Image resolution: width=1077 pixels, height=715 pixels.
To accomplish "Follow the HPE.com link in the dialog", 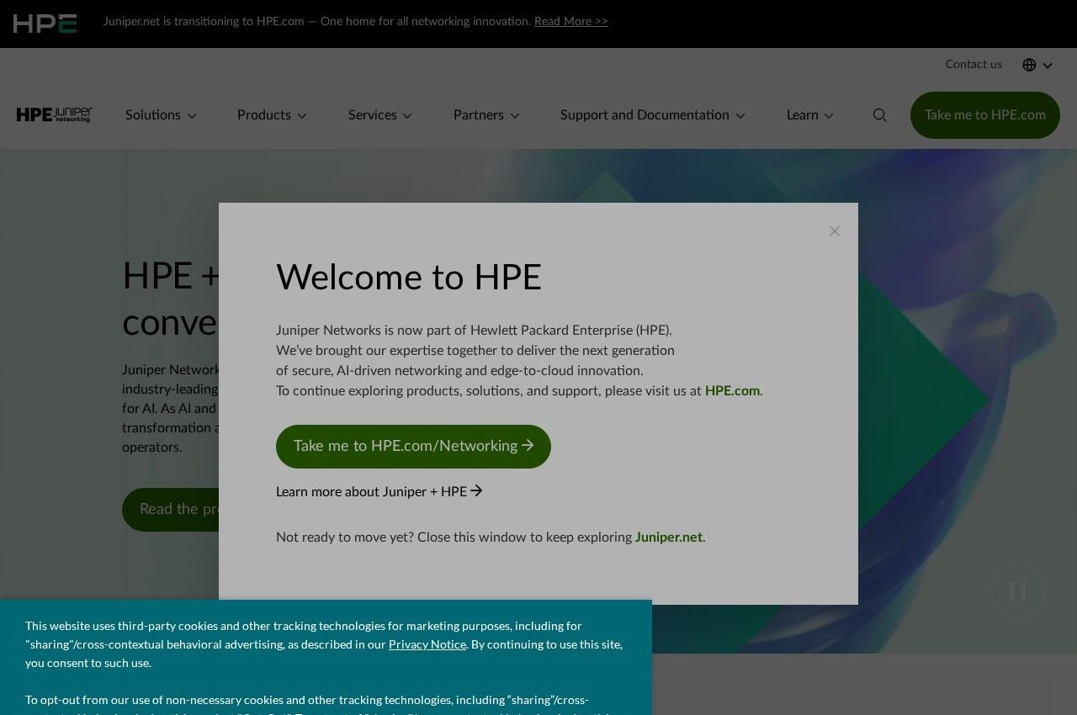I will point(732,391).
